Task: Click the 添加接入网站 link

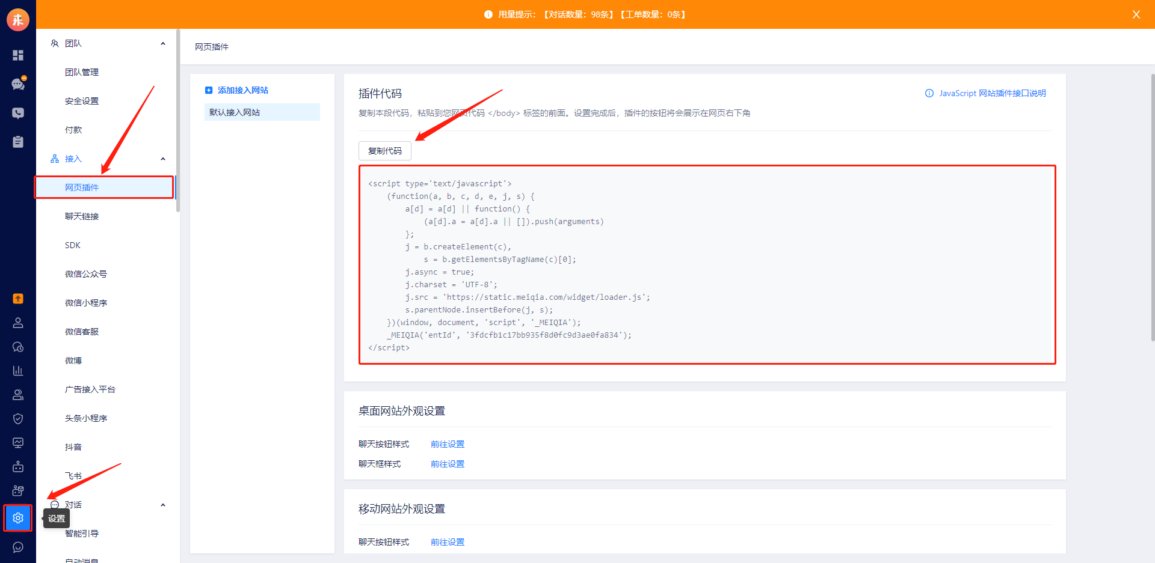Action: tap(243, 90)
